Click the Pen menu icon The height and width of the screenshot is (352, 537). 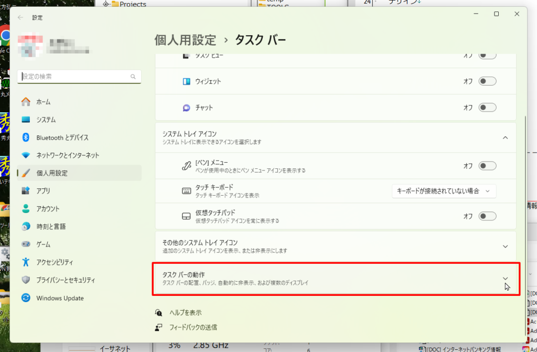[x=186, y=166]
